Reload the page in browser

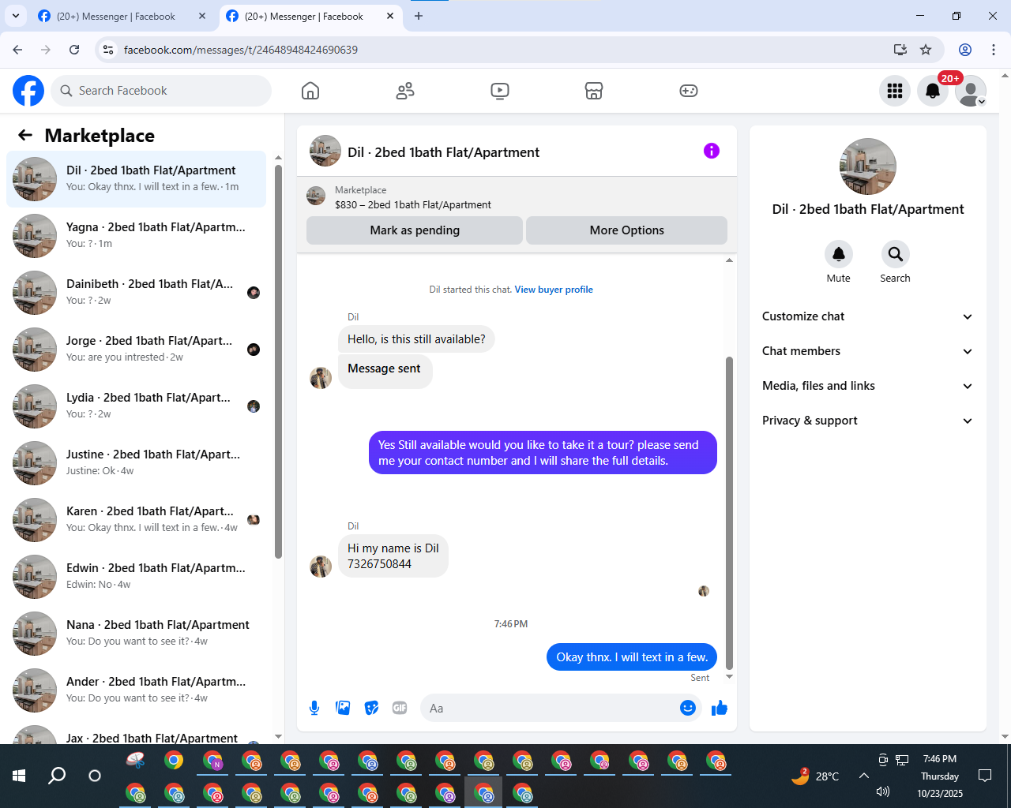point(74,50)
